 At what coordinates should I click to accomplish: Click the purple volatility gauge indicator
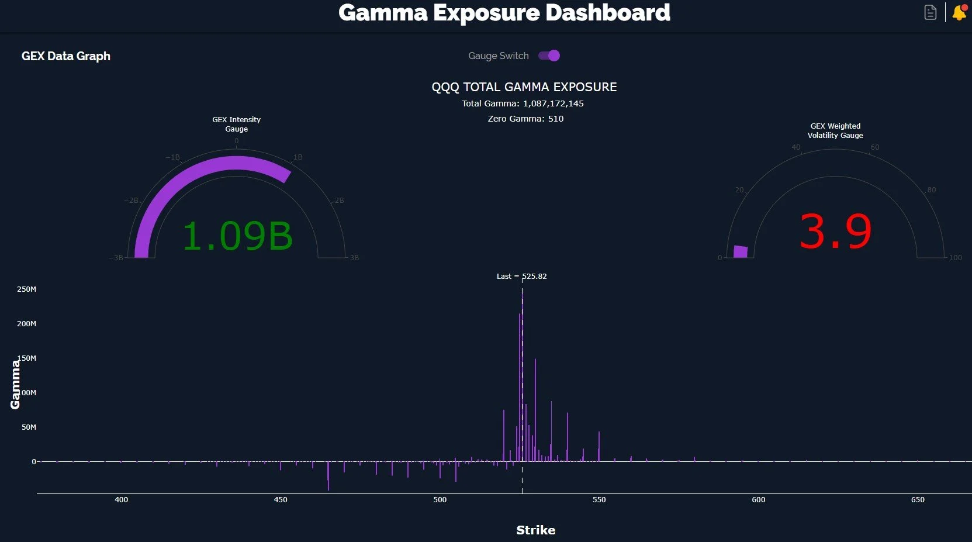click(x=741, y=251)
